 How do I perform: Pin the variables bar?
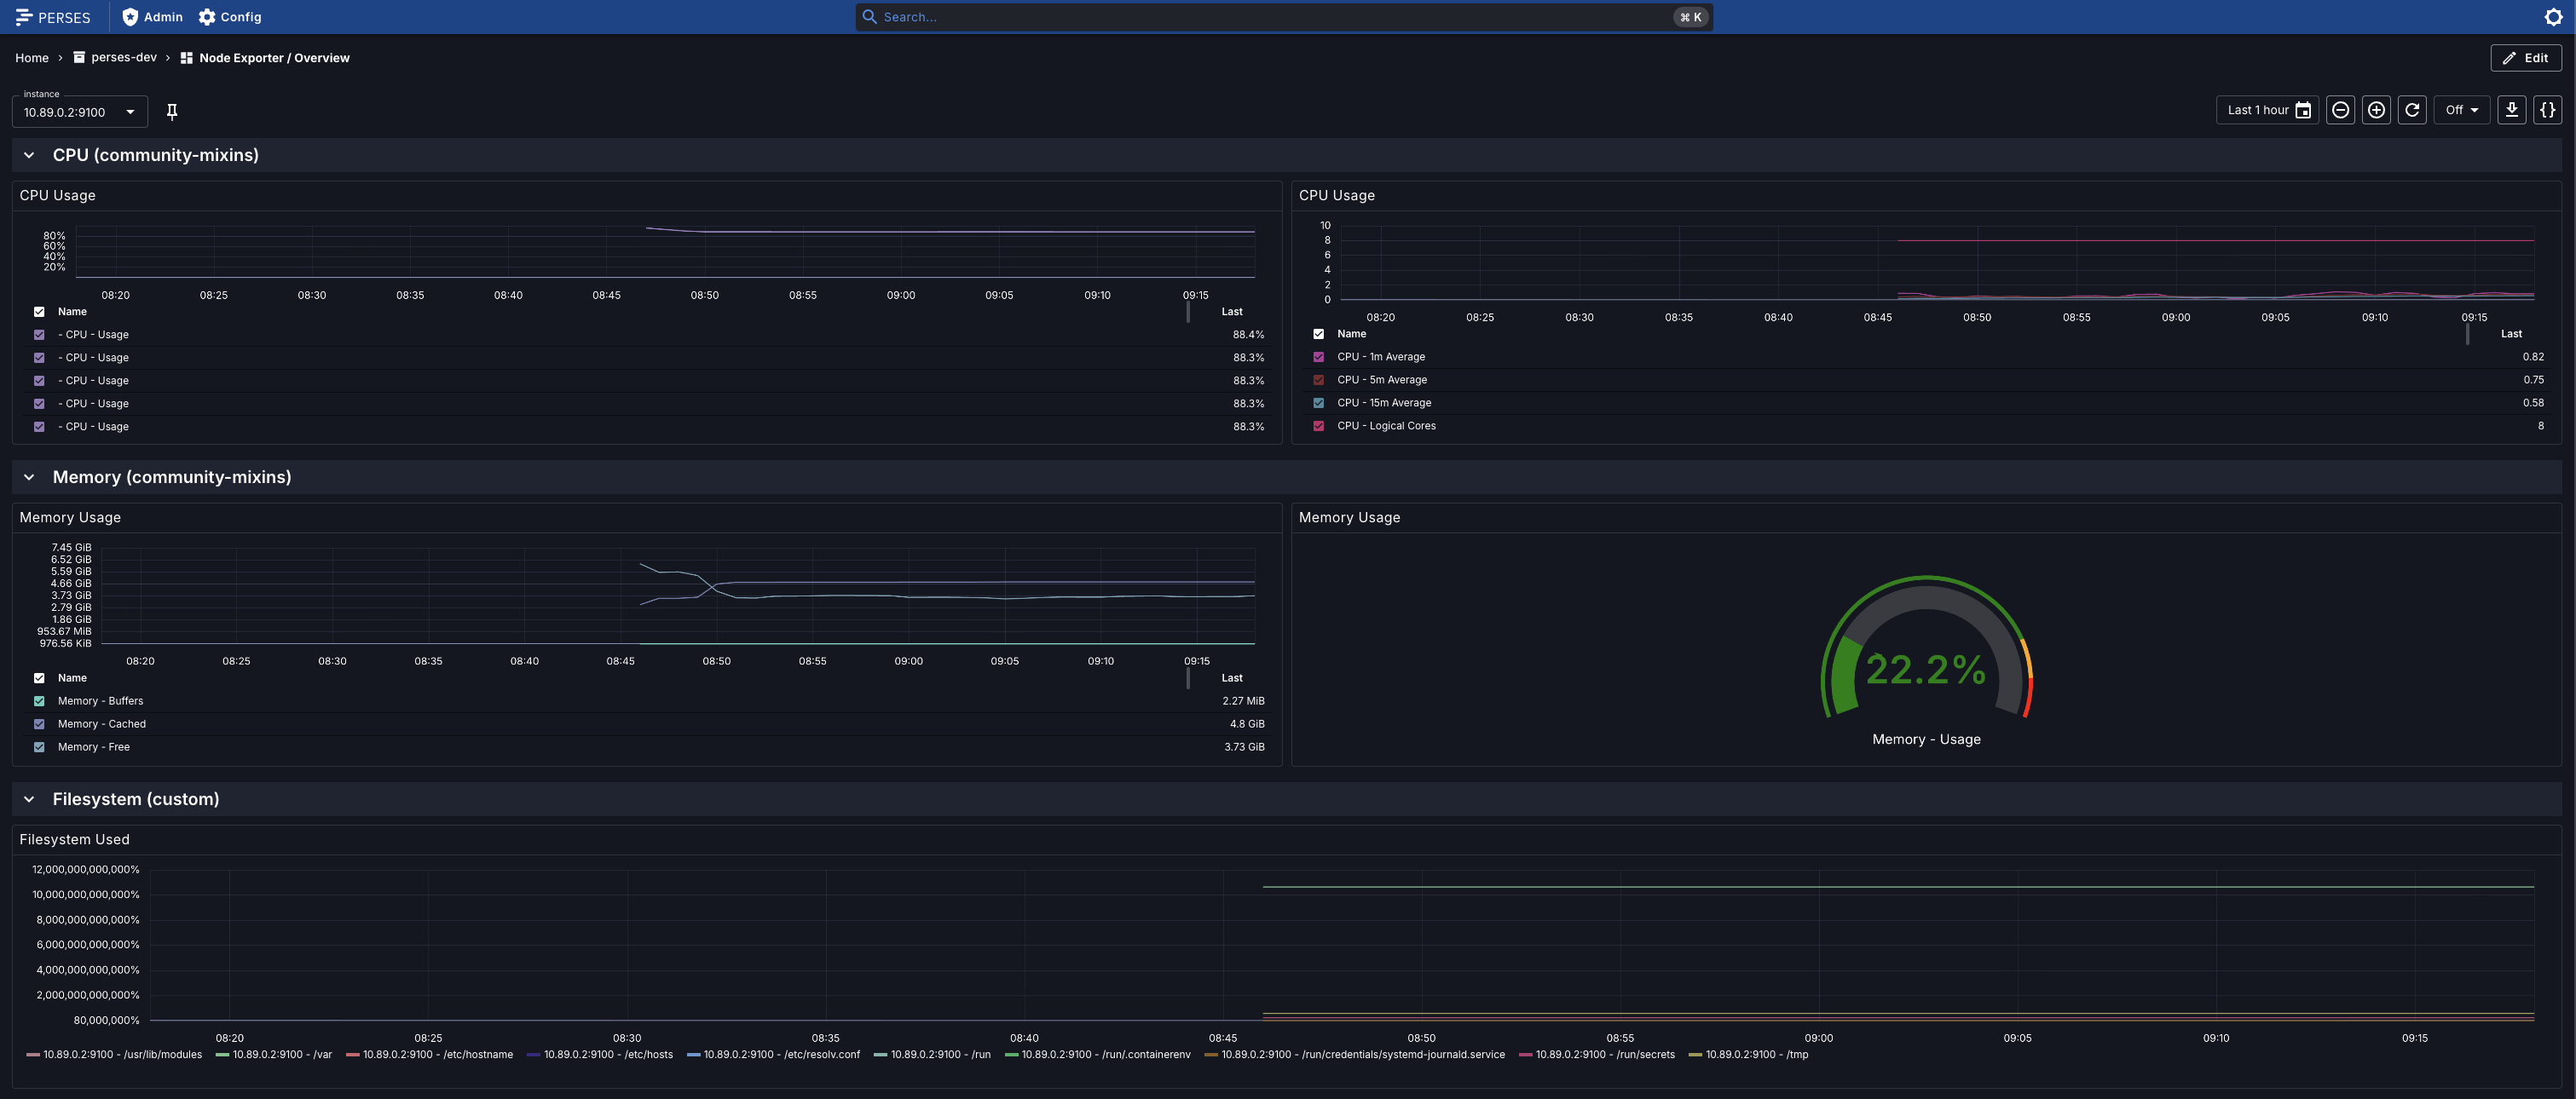coord(172,112)
